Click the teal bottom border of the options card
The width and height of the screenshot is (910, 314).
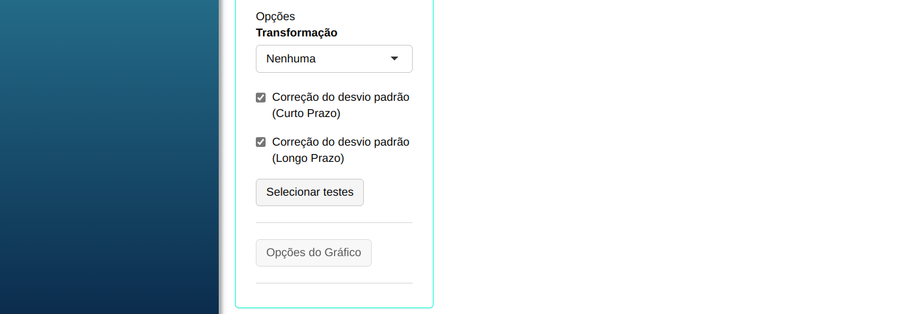(334, 307)
